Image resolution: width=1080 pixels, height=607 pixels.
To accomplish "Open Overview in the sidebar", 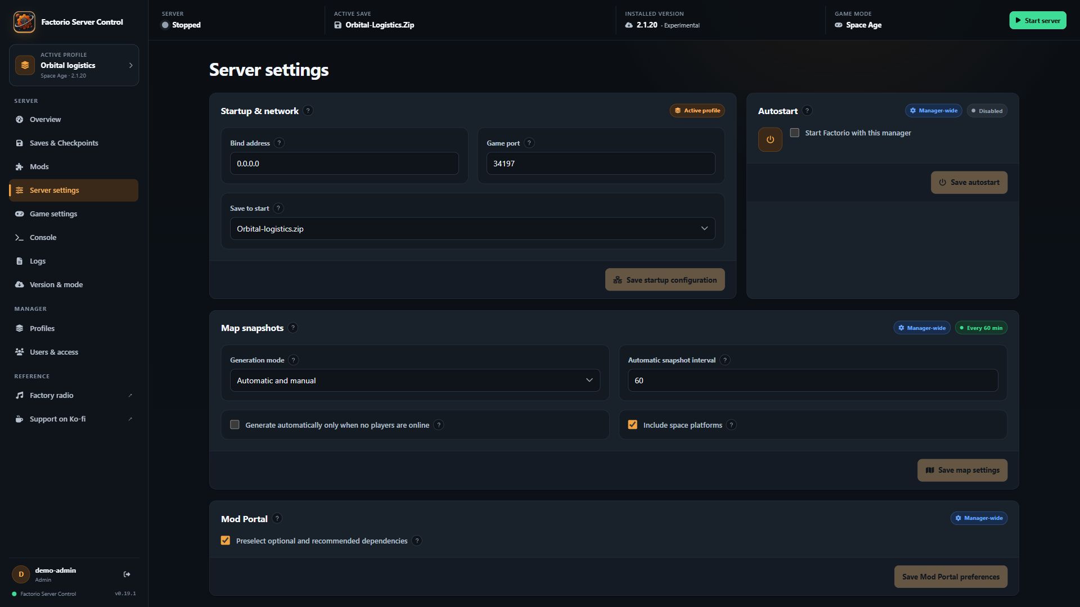I will (74, 119).
